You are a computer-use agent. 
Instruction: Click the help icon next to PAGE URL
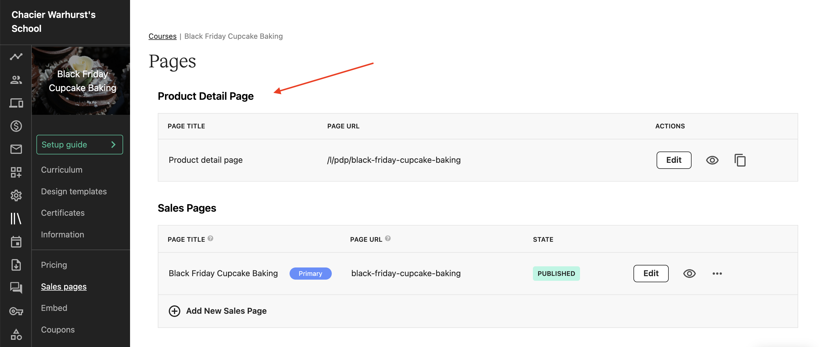pos(388,239)
